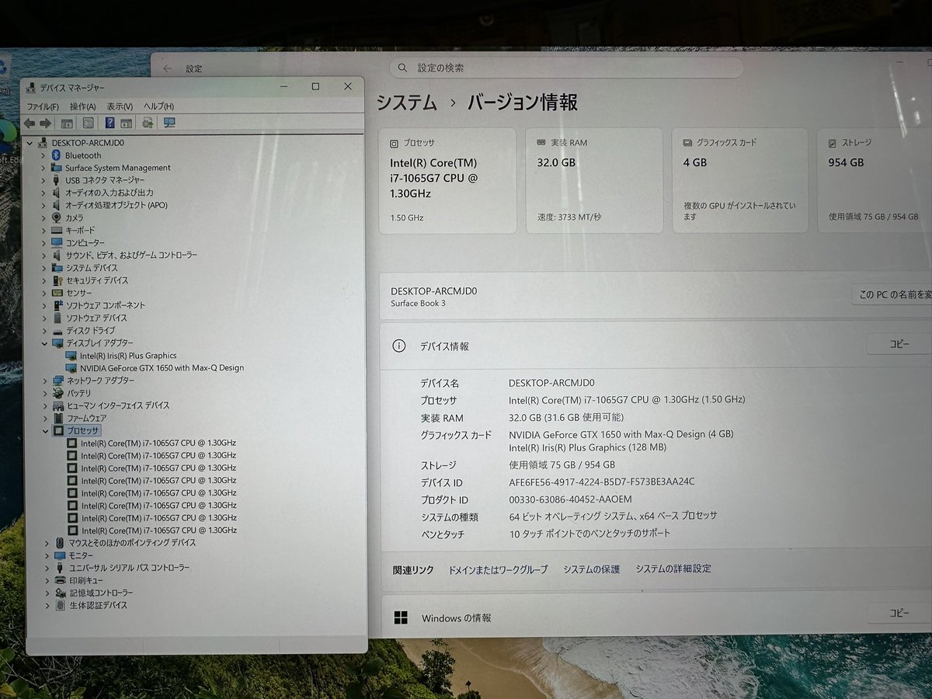
Task: Select ユニバーサル シリアル バス コントローラー row
Action: (129, 568)
